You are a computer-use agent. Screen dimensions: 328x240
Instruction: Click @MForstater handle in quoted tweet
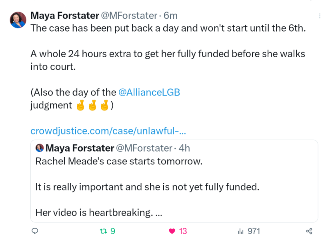tap(144, 148)
